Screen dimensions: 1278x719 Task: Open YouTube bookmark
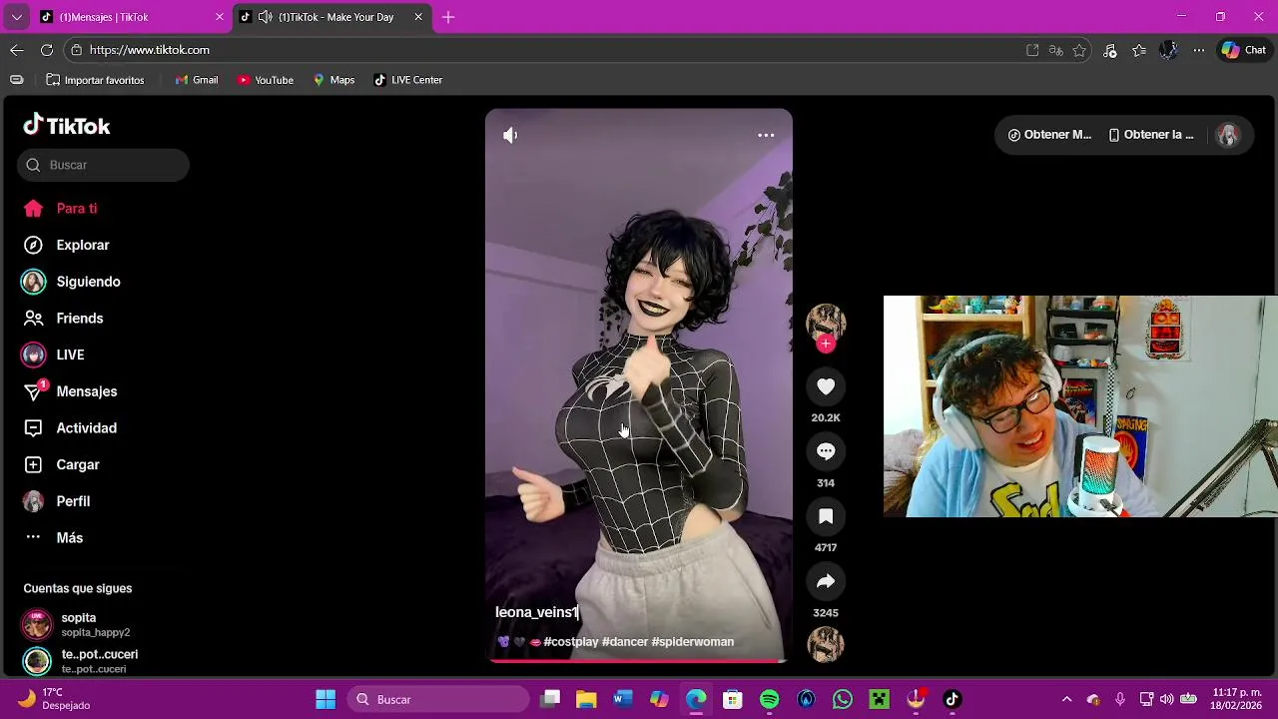(x=266, y=80)
